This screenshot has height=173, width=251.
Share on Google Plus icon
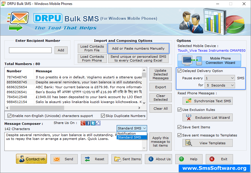pos(83,123)
